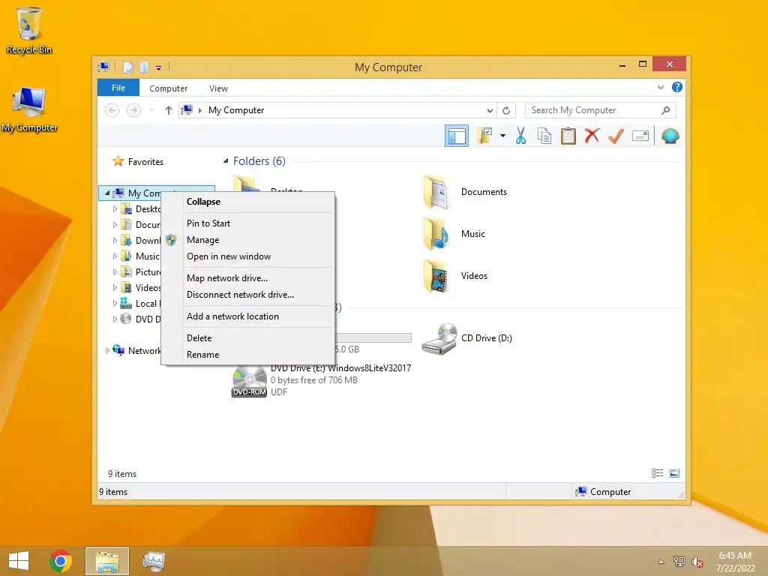Expand the ribbon with the chevron
The width and height of the screenshot is (768, 576).
click(x=660, y=87)
